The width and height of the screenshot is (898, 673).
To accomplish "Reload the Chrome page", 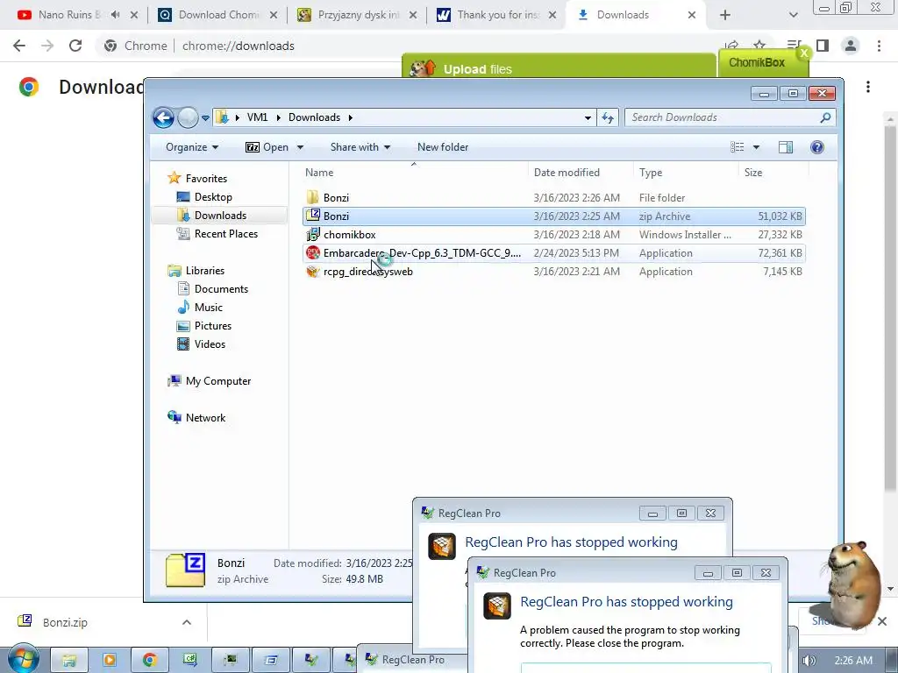I will [75, 46].
